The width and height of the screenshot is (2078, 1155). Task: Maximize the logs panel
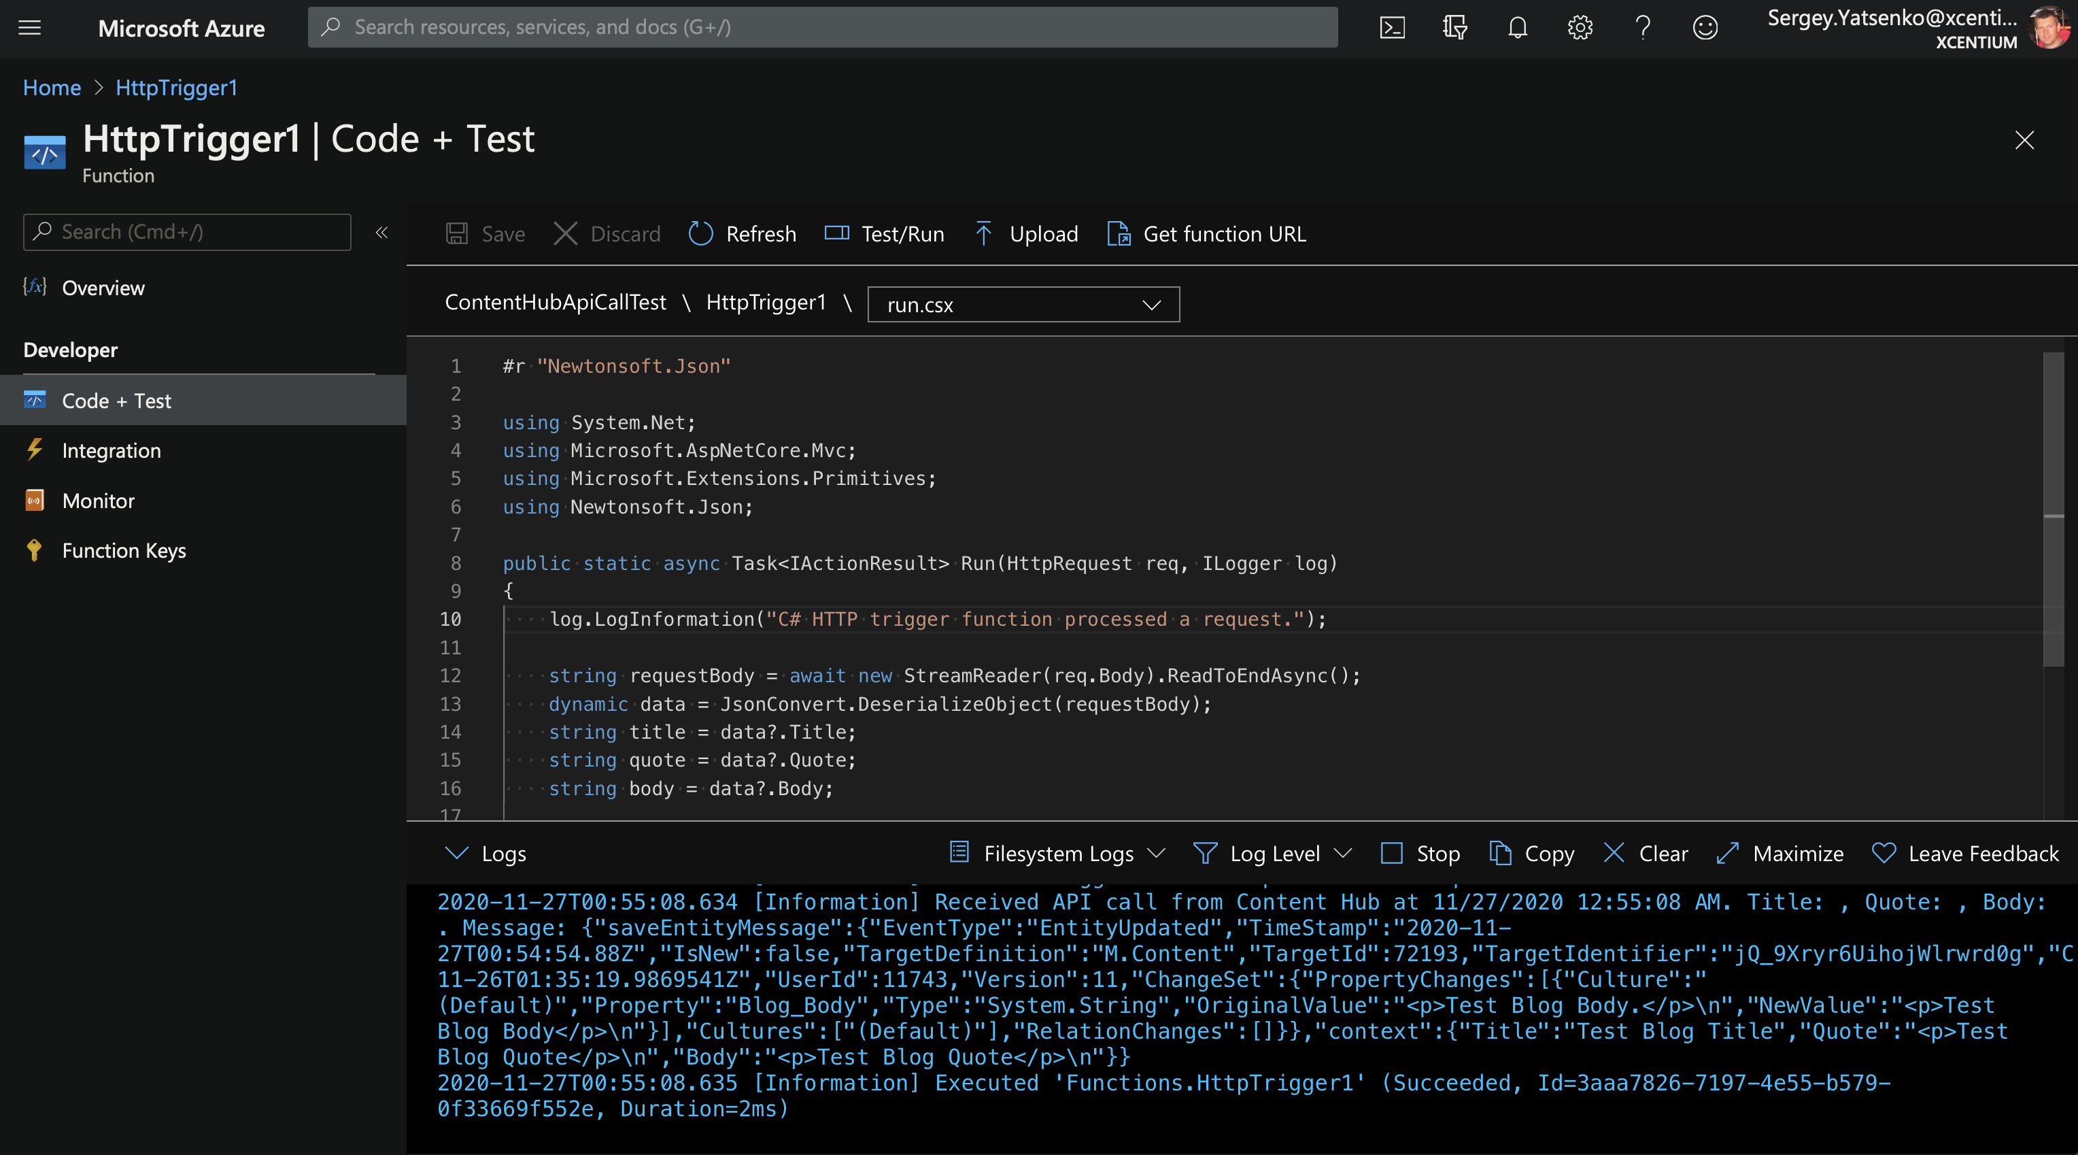(x=1779, y=853)
